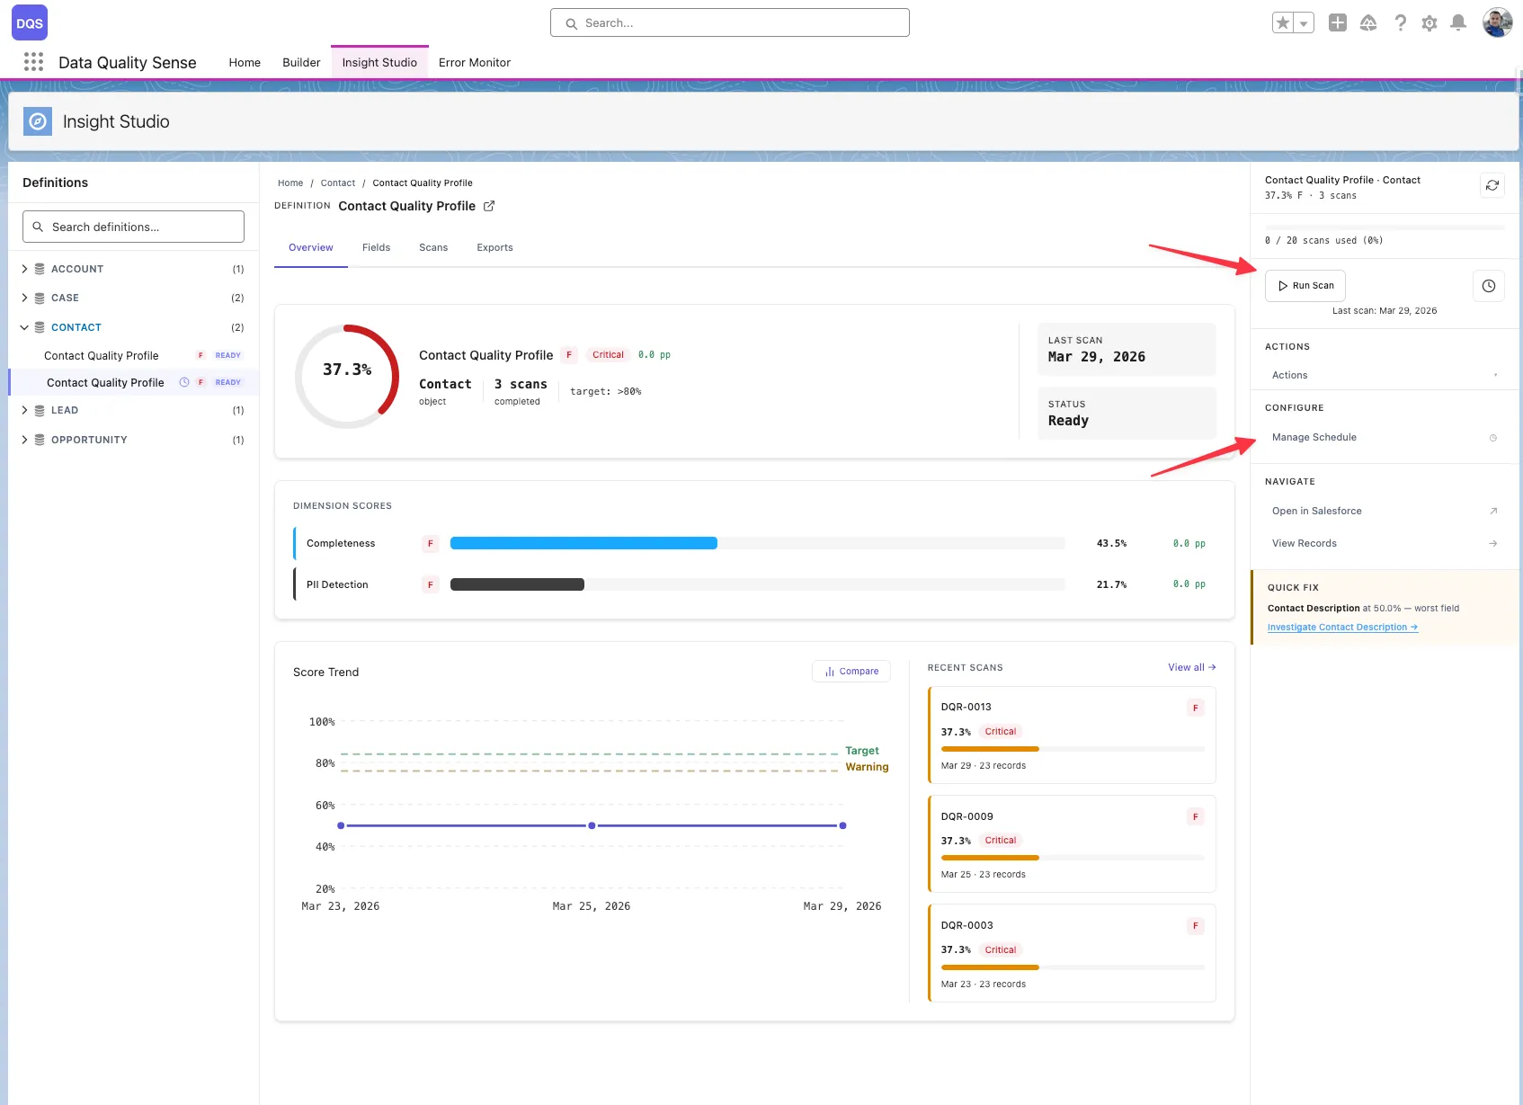Click the notifications bell icon
The height and width of the screenshot is (1105, 1523).
pyautogui.click(x=1458, y=23)
